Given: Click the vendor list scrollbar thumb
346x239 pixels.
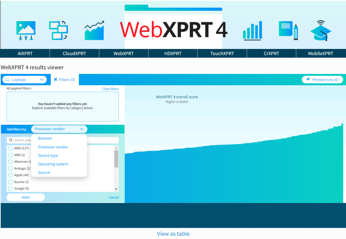Looking at the screenshot, I should [x=116, y=159].
